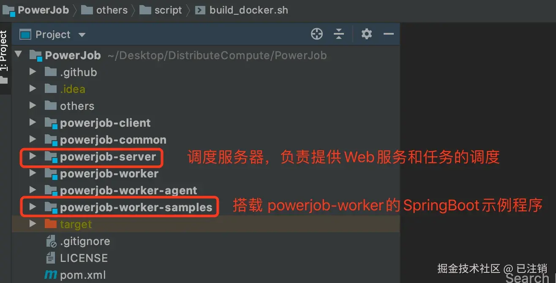Click the Maven pom.xml icon
556x283 pixels.
click(51, 275)
